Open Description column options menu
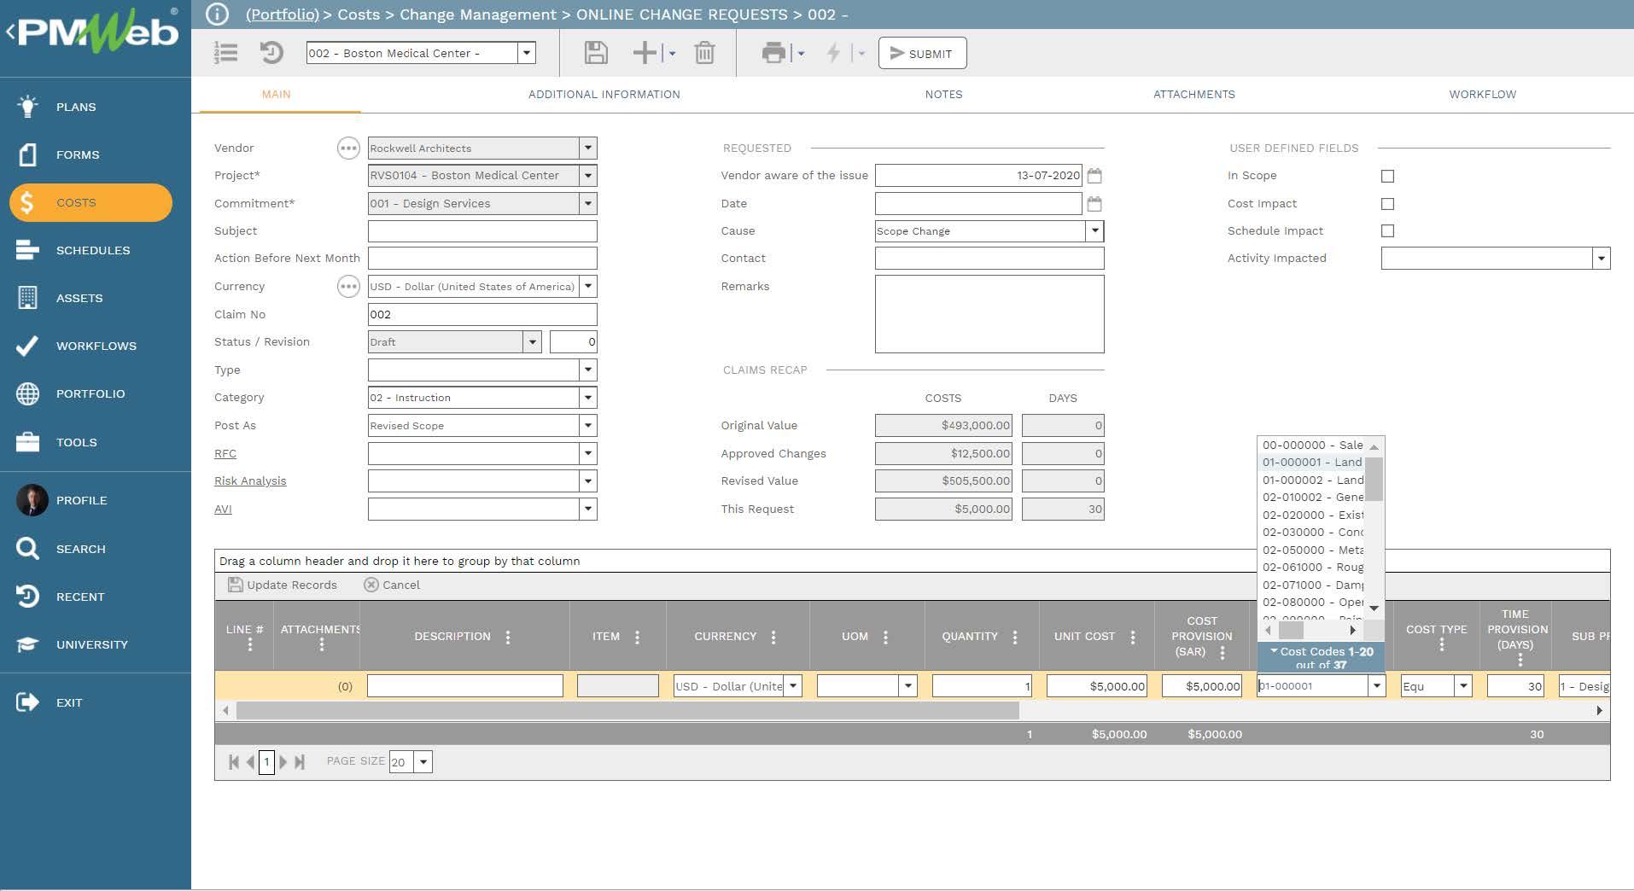The image size is (1634, 891). coord(508,637)
